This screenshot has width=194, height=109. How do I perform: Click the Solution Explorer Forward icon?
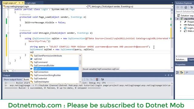tap(182, 7)
